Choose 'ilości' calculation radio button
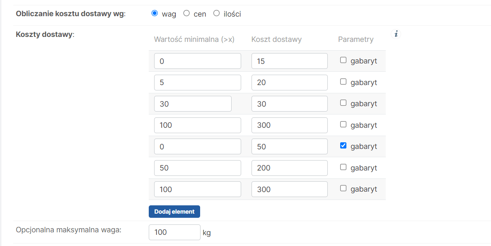This screenshot has height=246, width=491. pyautogui.click(x=216, y=13)
